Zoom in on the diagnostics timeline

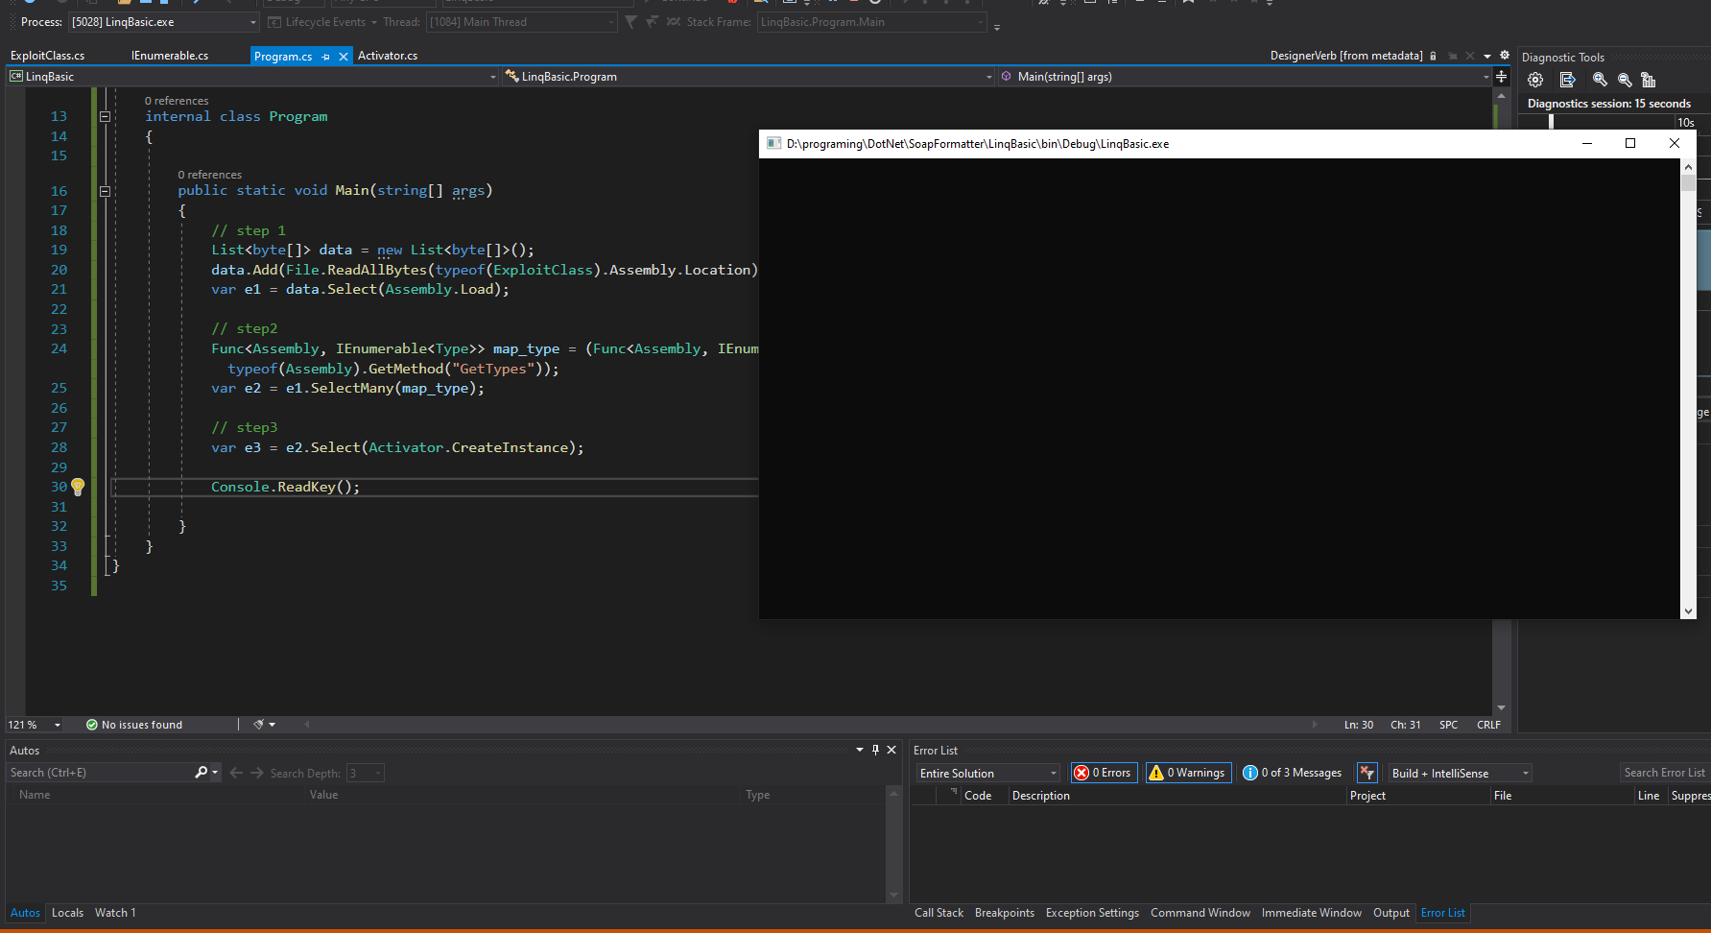(1600, 80)
